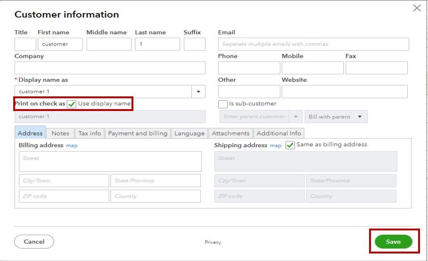This screenshot has width=428, height=261.
Task: Select the Payment and billing tab
Action: point(138,133)
